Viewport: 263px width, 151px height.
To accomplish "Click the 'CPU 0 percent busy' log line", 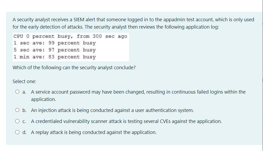I will tap(70, 36).
